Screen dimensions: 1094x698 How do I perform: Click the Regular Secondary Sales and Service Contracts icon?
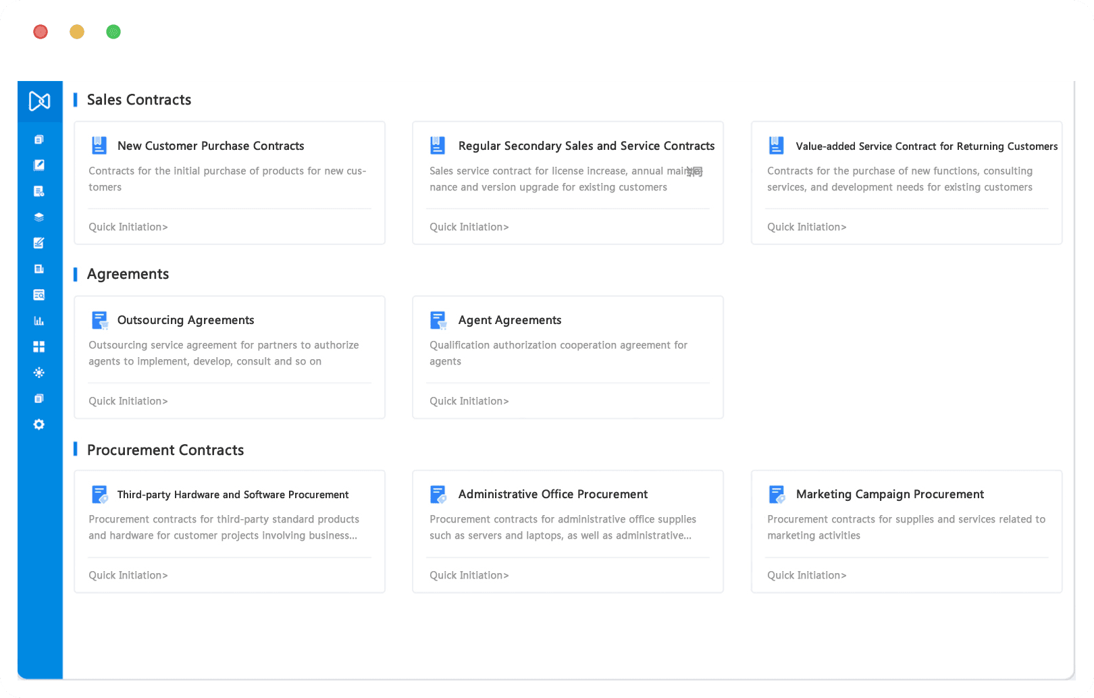(x=438, y=145)
